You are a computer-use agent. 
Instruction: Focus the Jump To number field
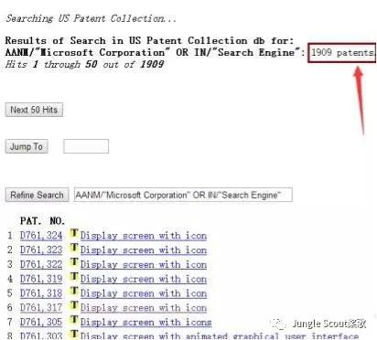(86, 146)
